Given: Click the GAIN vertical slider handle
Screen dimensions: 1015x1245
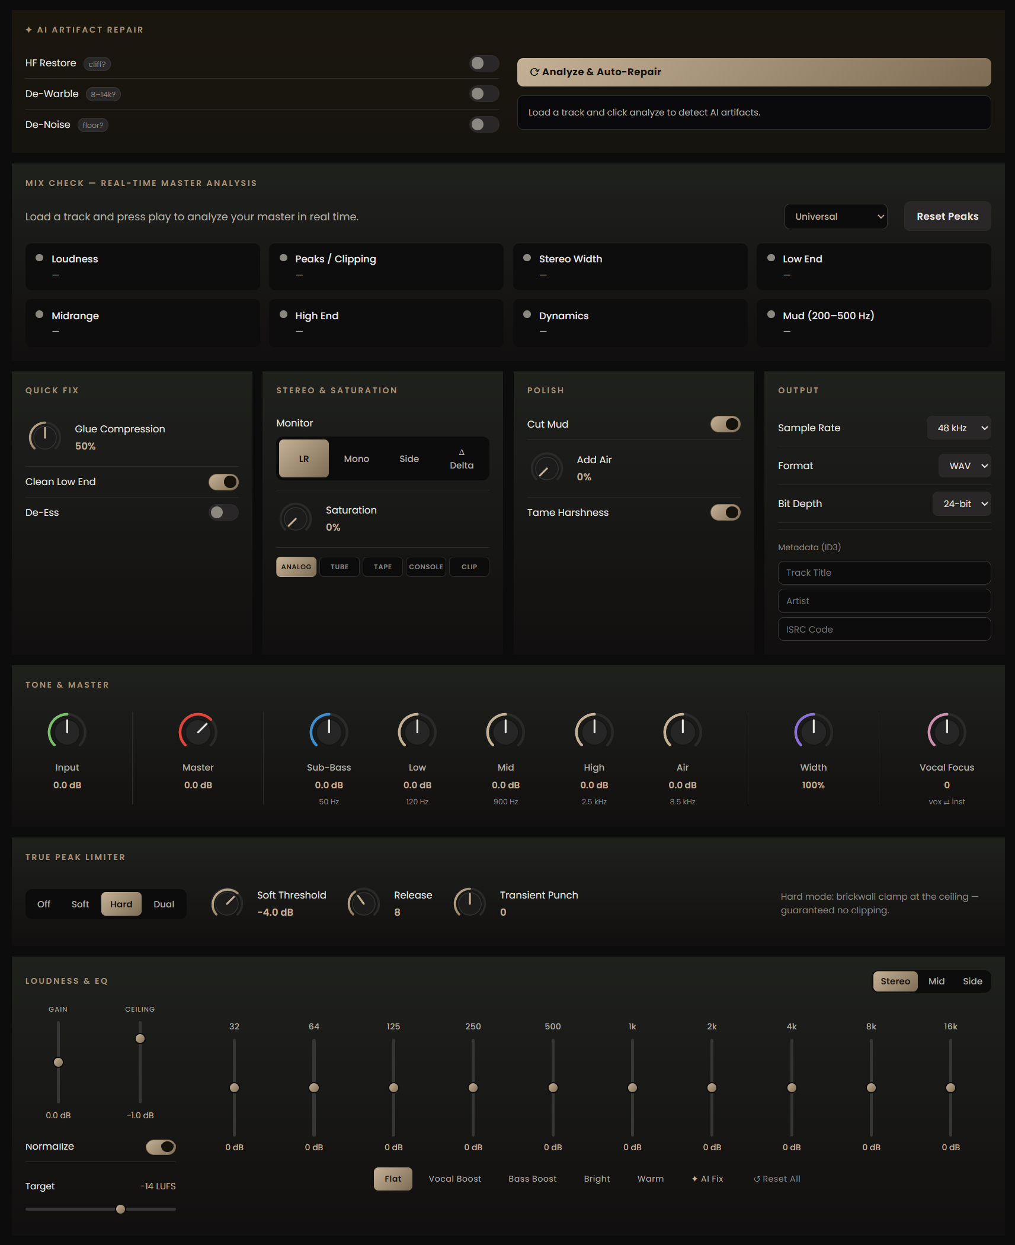Looking at the screenshot, I should click(x=58, y=1063).
